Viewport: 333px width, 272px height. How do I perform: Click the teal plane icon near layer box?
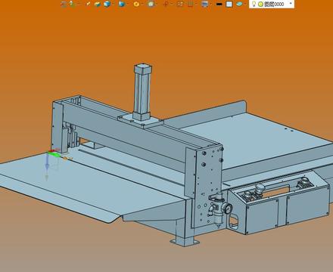click(240, 4)
